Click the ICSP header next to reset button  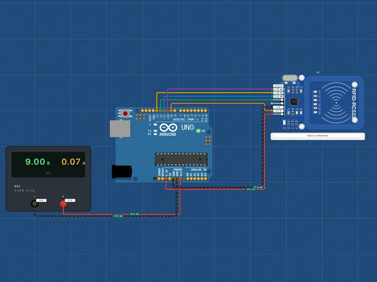pos(140,117)
